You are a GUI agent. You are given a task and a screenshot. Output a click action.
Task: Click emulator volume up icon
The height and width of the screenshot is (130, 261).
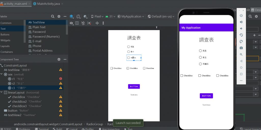241,22
